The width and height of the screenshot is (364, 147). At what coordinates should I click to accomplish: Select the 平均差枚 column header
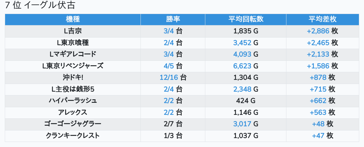tap(322, 19)
